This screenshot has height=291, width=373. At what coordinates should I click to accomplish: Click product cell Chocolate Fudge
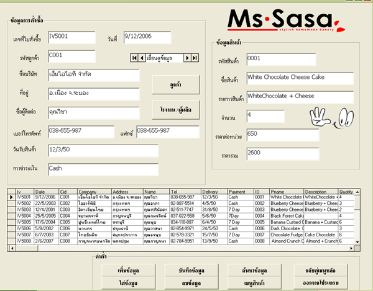287,235
